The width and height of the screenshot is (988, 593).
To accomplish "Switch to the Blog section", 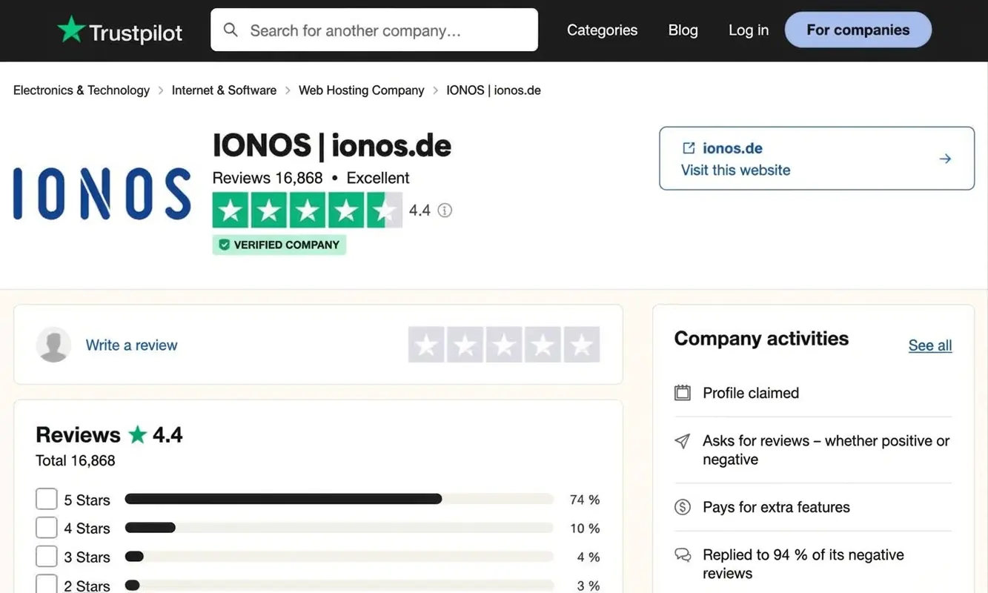I will 683,30.
